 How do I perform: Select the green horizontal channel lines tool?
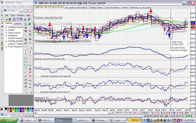click(x=26, y=58)
